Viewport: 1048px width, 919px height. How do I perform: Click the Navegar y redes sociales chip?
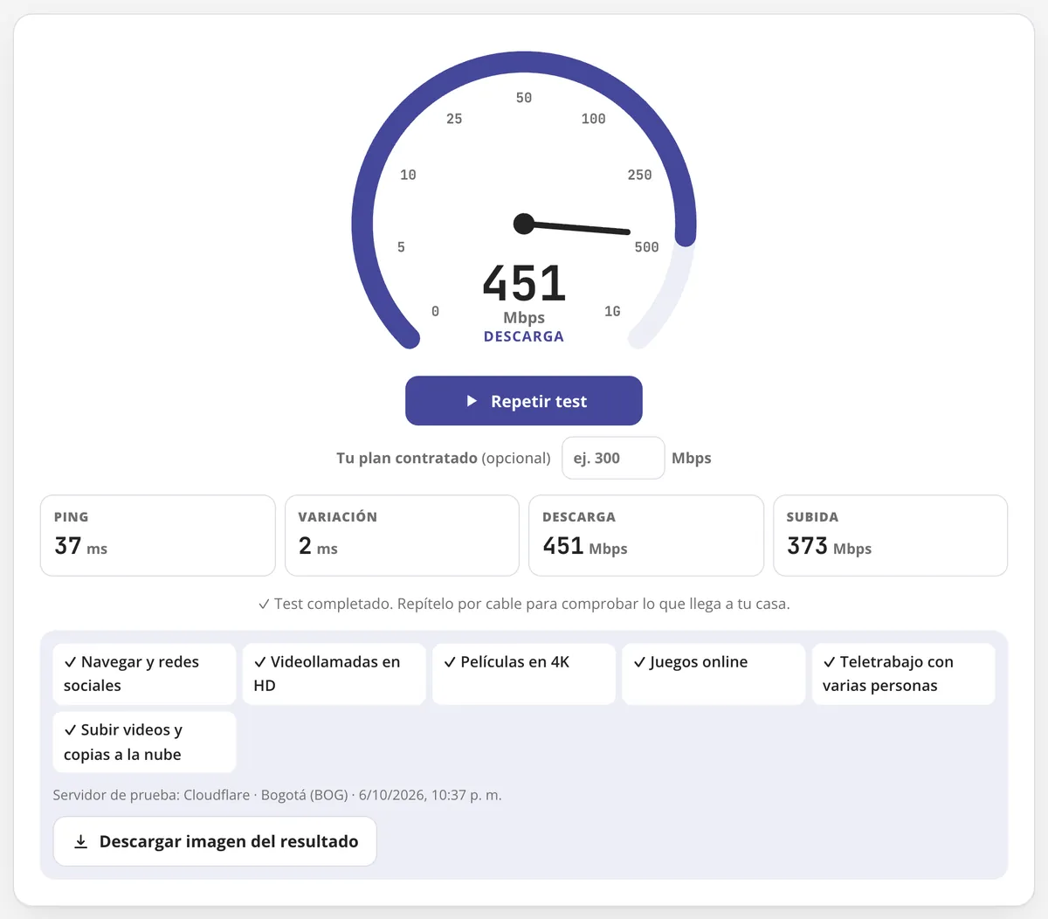(x=144, y=674)
